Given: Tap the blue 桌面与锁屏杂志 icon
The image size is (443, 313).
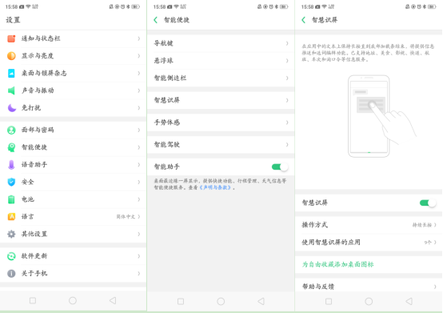Looking at the screenshot, I should pyautogui.click(x=11, y=73).
